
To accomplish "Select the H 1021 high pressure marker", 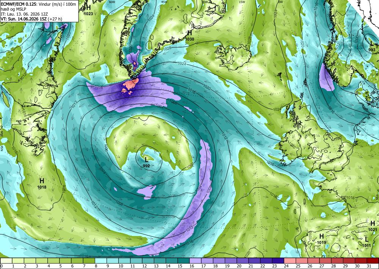I will tap(373, 226).
